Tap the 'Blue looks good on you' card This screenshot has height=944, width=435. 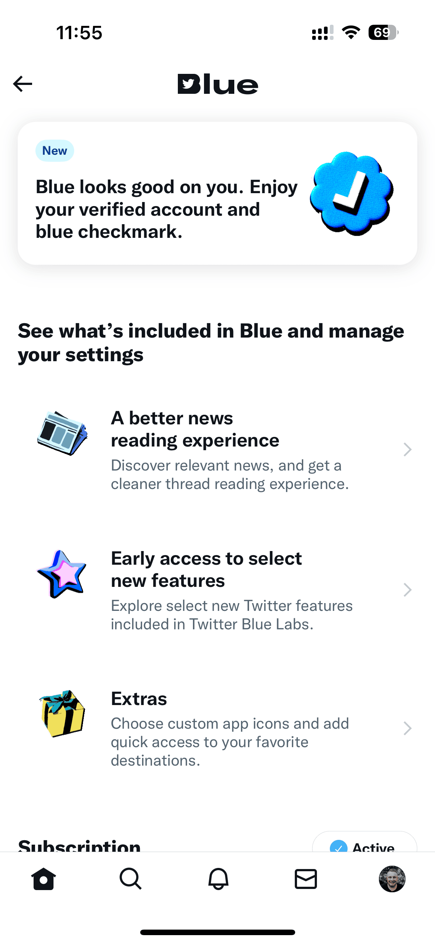166,209
